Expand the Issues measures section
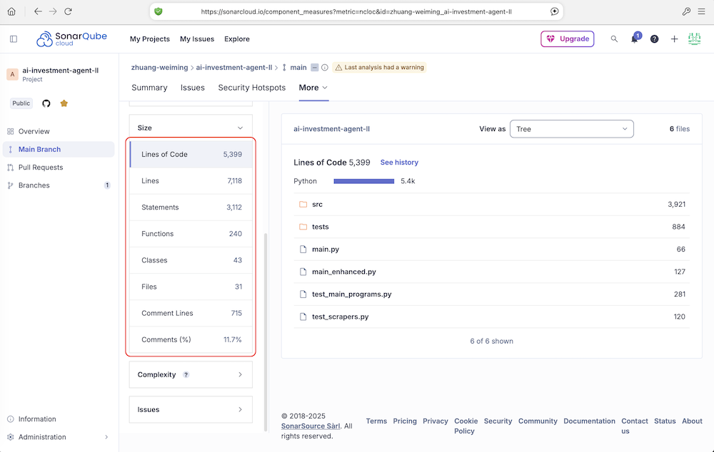 tap(191, 409)
